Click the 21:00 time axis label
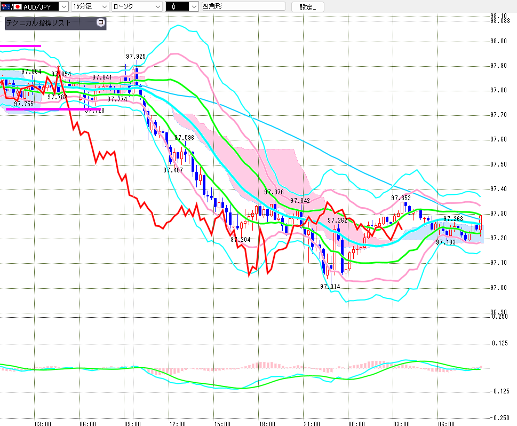 tap(311, 422)
